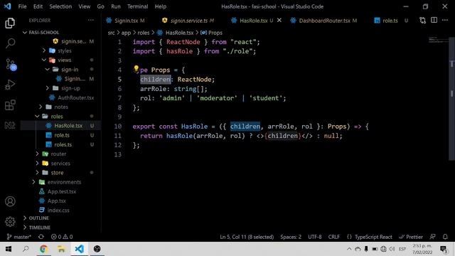Show errors and warnings count
The width and height of the screenshot is (455, 256).
(62, 237)
